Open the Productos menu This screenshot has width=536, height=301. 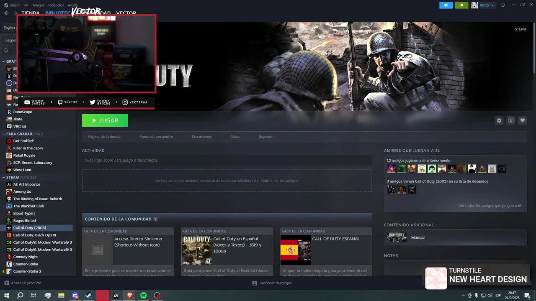click(56, 5)
